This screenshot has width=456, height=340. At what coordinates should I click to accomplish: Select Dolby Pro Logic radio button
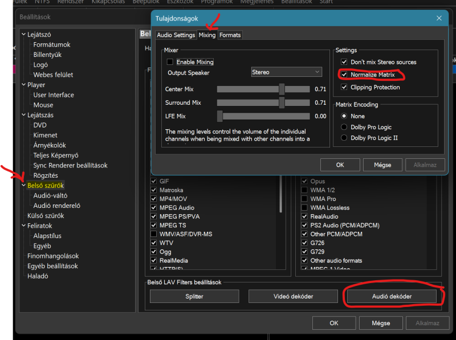344,127
